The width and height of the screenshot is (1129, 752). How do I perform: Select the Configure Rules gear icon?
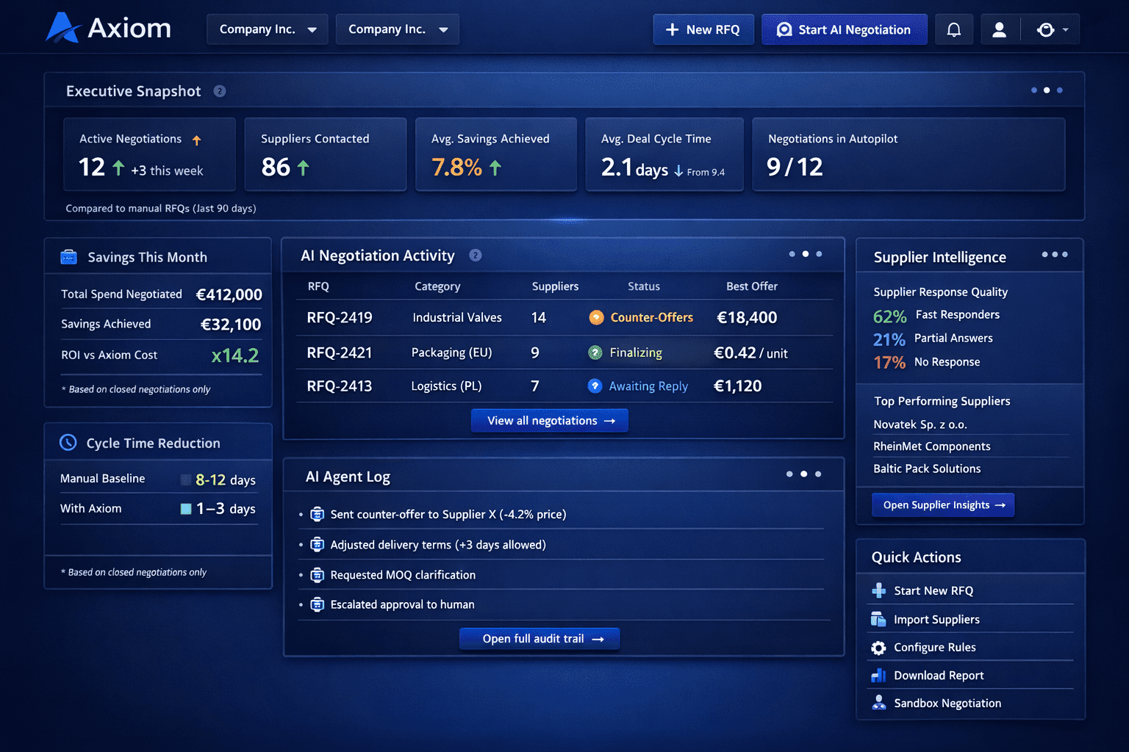(878, 647)
